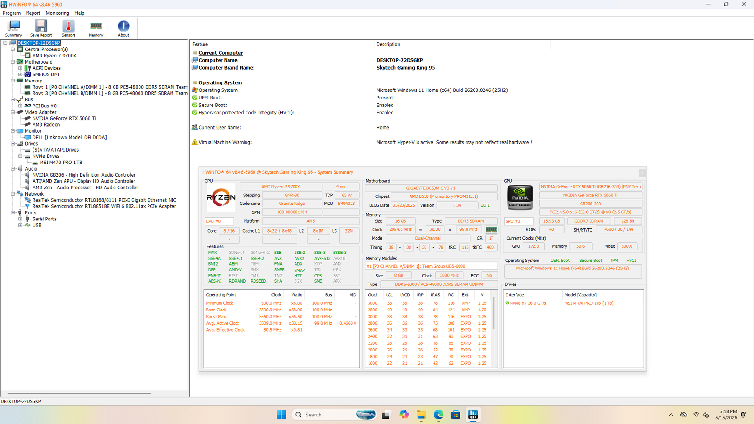This screenshot has height=424, width=754.
Task: Click the tree panel horizontal scrollbar
Action: click(x=79, y=393)
